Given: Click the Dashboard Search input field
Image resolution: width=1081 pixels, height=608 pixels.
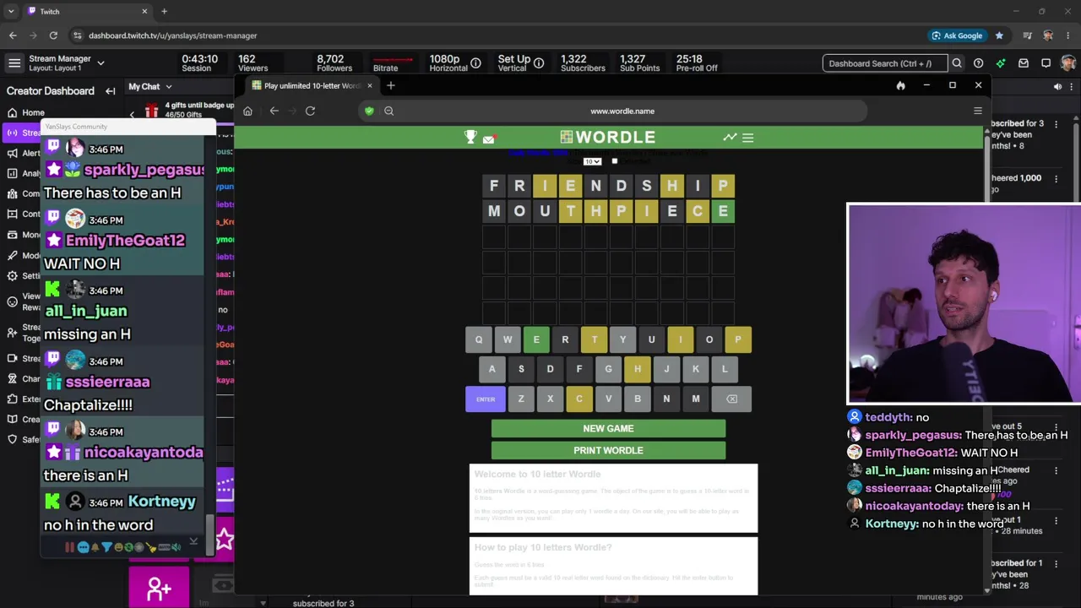Looking at the screenshot, I should tap(885, 63).
